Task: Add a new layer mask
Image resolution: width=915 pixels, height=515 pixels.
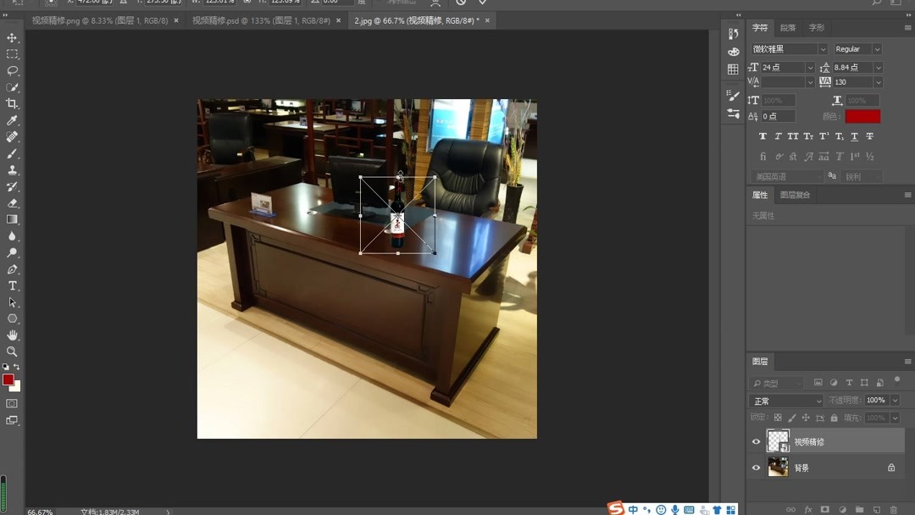Action: [826, 510]
